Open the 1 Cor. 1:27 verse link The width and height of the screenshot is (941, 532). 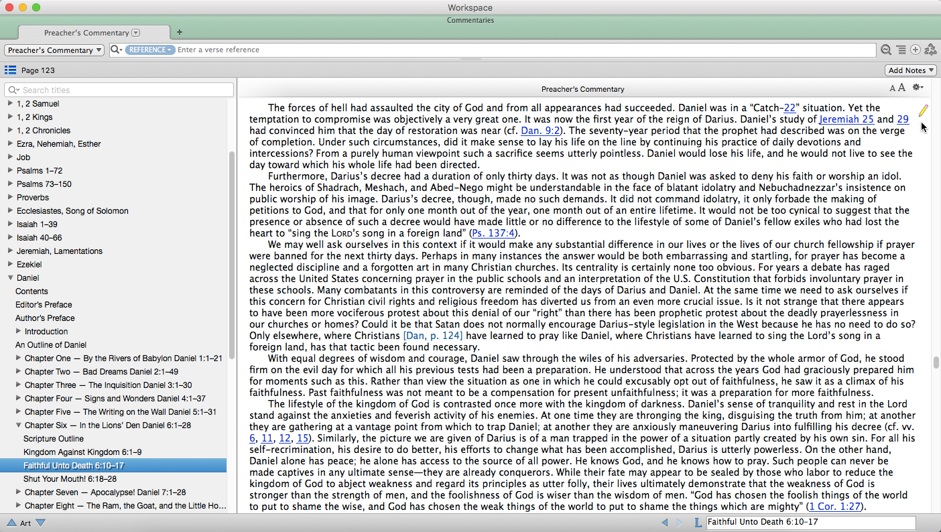point(834,507)
